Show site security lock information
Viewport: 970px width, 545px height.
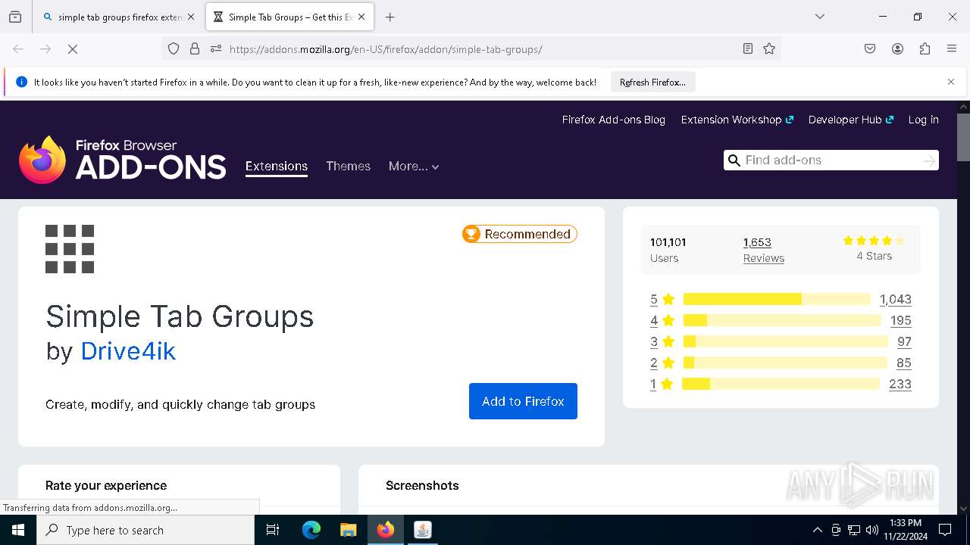click(x=195, y=49)
